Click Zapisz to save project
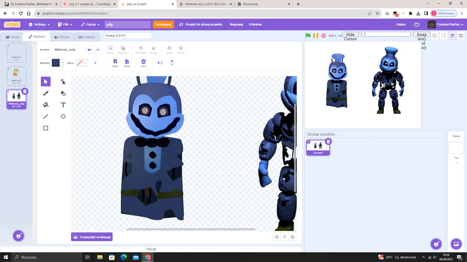The height and width of the screenshot is (262, 467). click(401, 24)
